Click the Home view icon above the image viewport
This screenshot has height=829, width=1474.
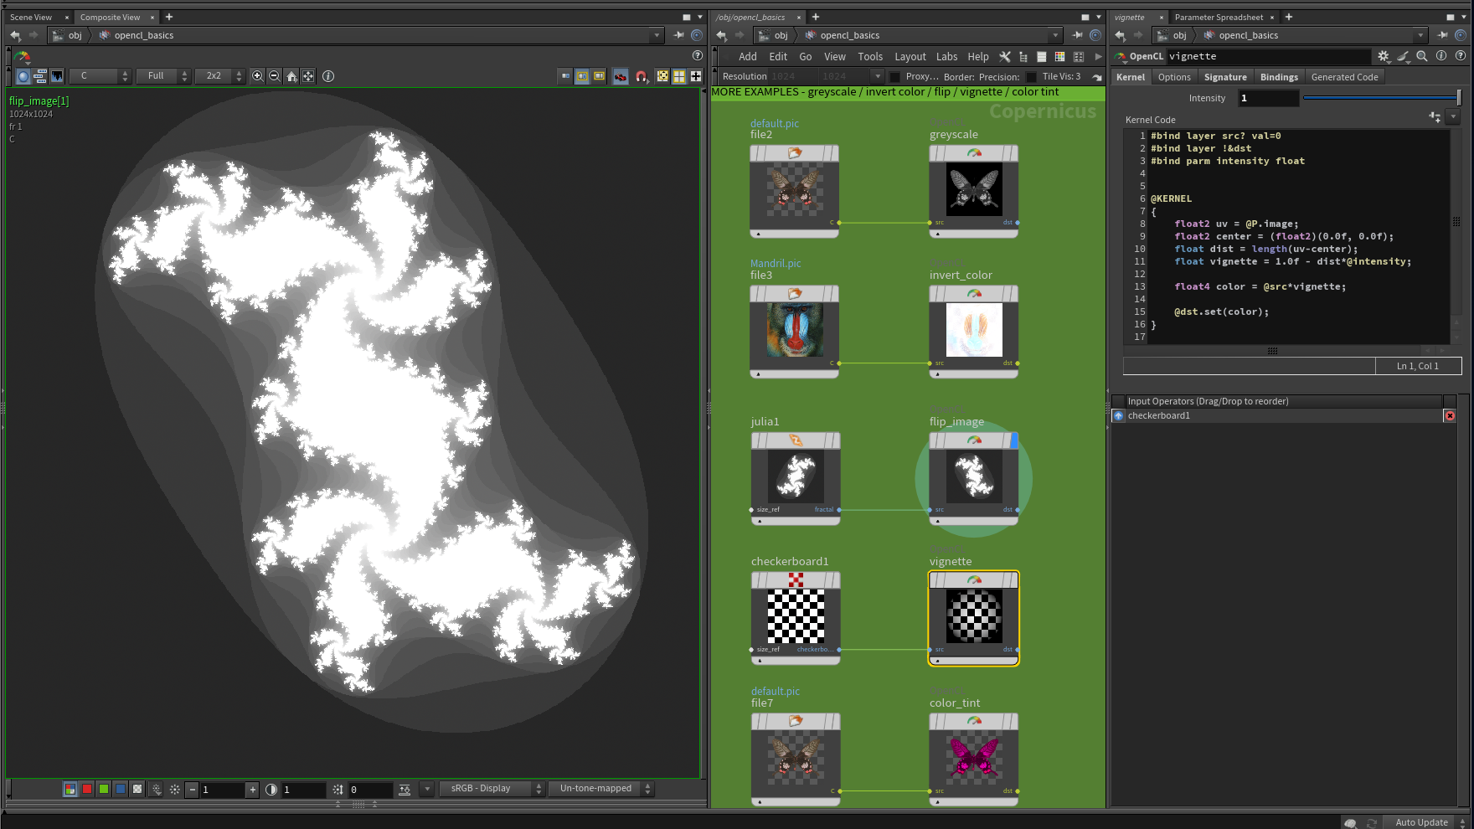pyautogui.click(x=291, y=76)
